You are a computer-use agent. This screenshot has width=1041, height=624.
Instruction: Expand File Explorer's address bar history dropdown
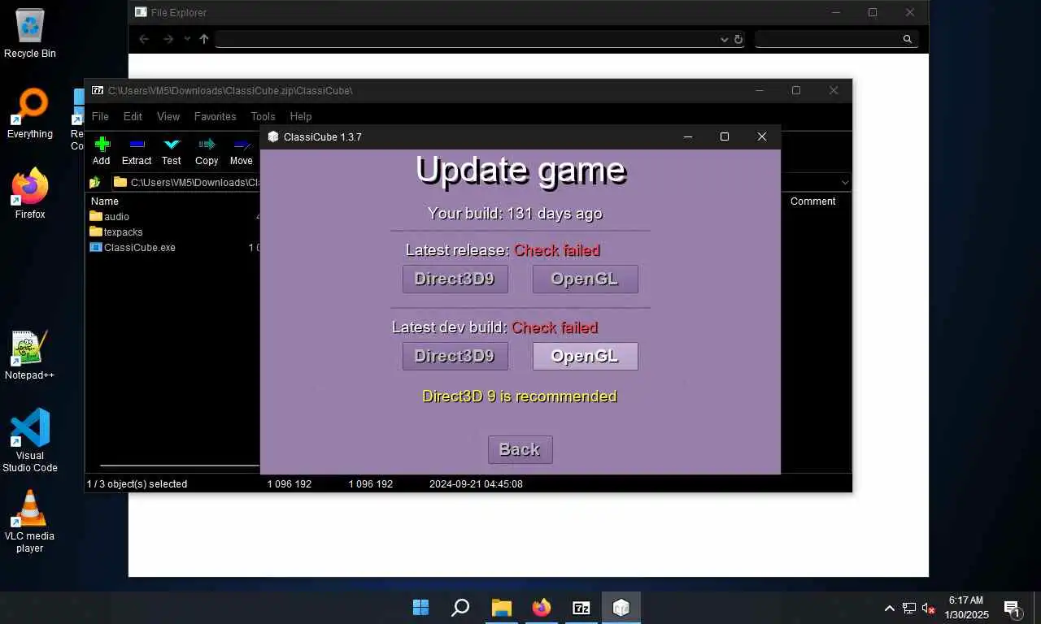(724, 39)
